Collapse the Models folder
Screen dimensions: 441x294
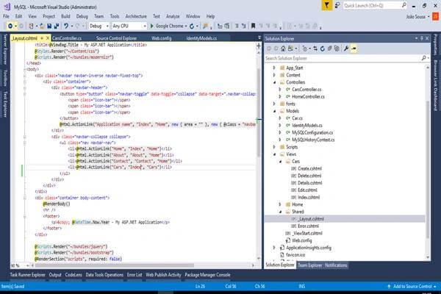pyautogui.click(x=274, y=111)
